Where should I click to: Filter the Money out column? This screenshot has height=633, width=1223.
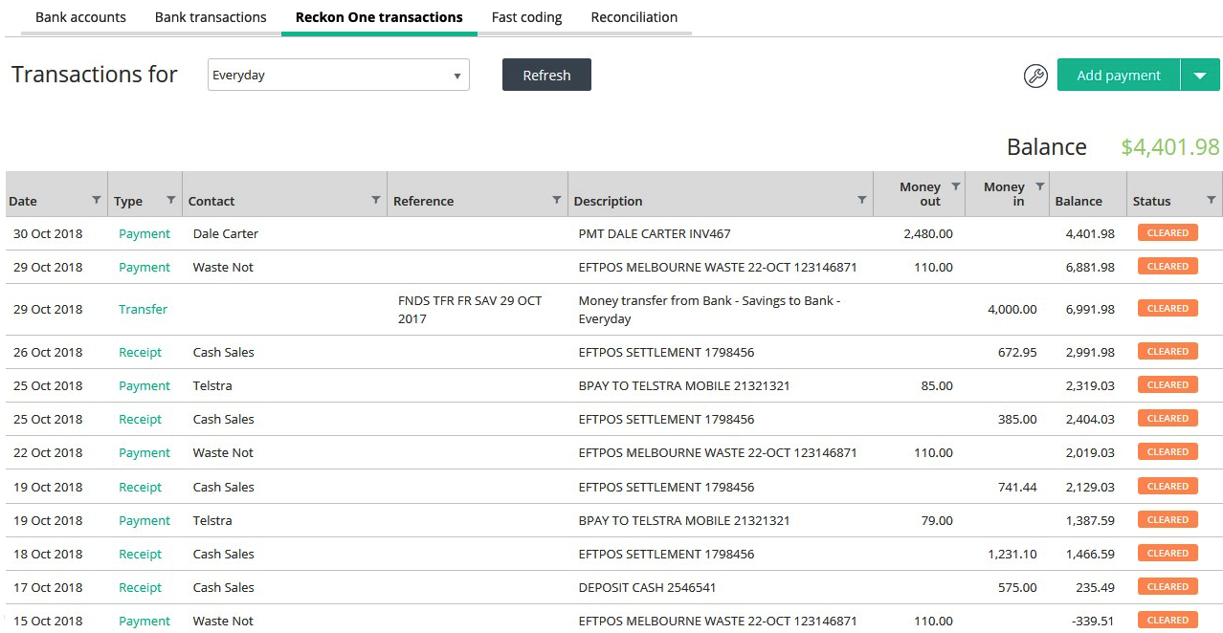pos(955,186)
